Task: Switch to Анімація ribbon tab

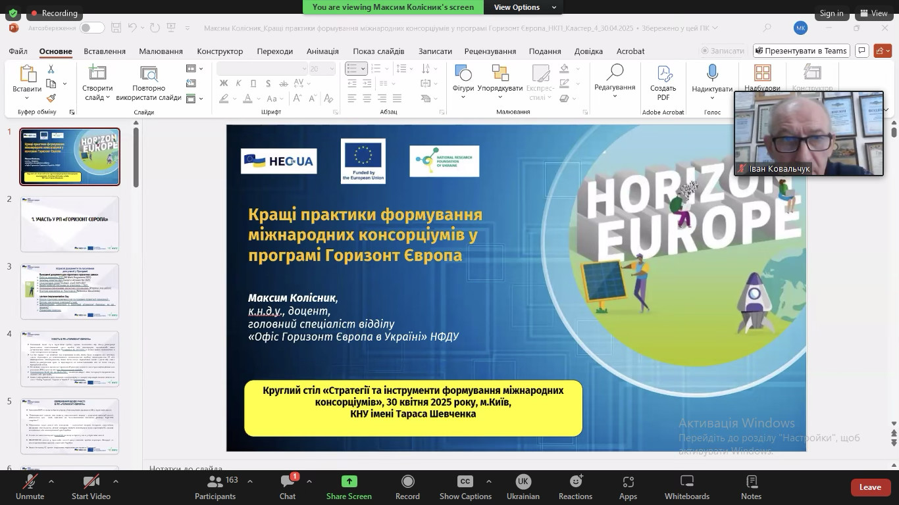Action: 322,51
